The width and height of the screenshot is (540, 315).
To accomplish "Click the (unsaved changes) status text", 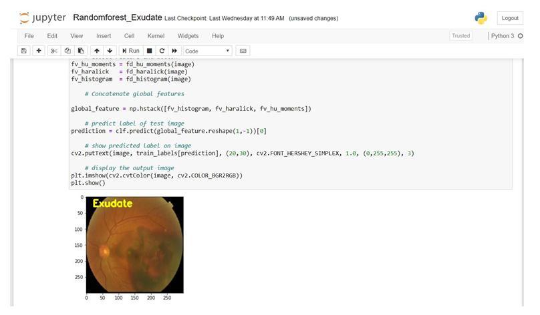I will [313, 18].
